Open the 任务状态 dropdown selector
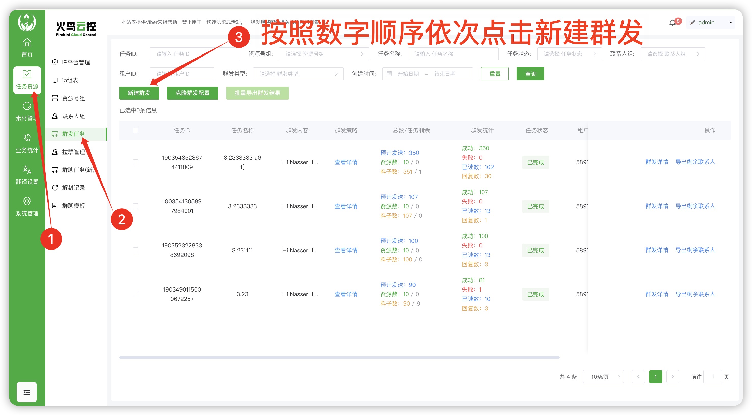752x415 pixels. coord(569,54)
